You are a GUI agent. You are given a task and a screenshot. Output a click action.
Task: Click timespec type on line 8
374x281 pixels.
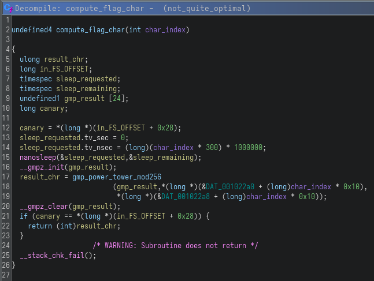click(36, 89)
